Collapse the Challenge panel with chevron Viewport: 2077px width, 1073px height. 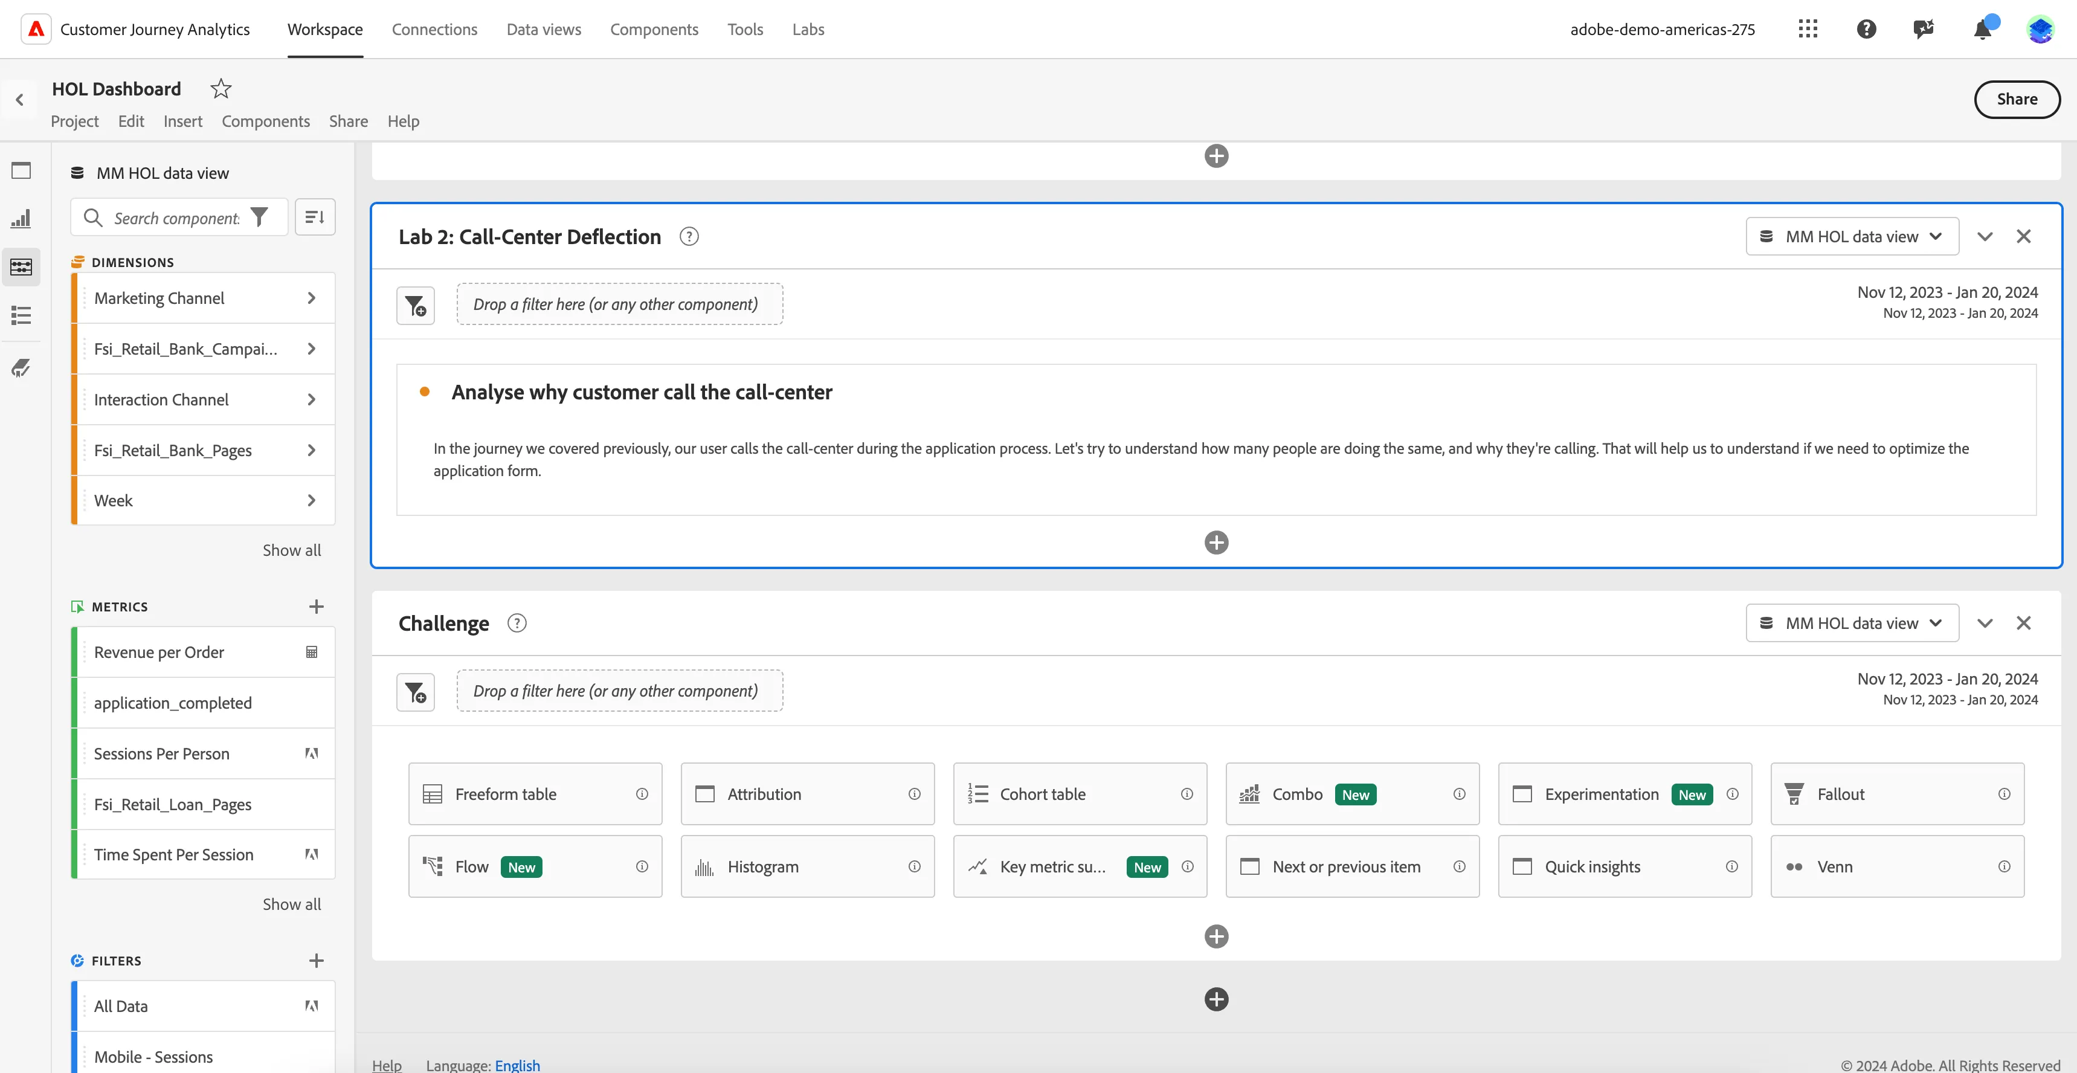click(x=1985, y=623)
